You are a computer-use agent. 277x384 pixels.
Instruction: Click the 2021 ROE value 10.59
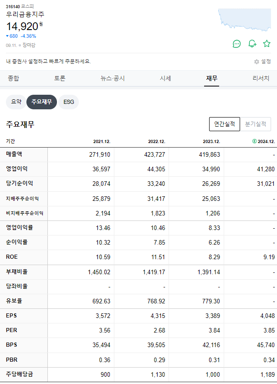point(103,257)
